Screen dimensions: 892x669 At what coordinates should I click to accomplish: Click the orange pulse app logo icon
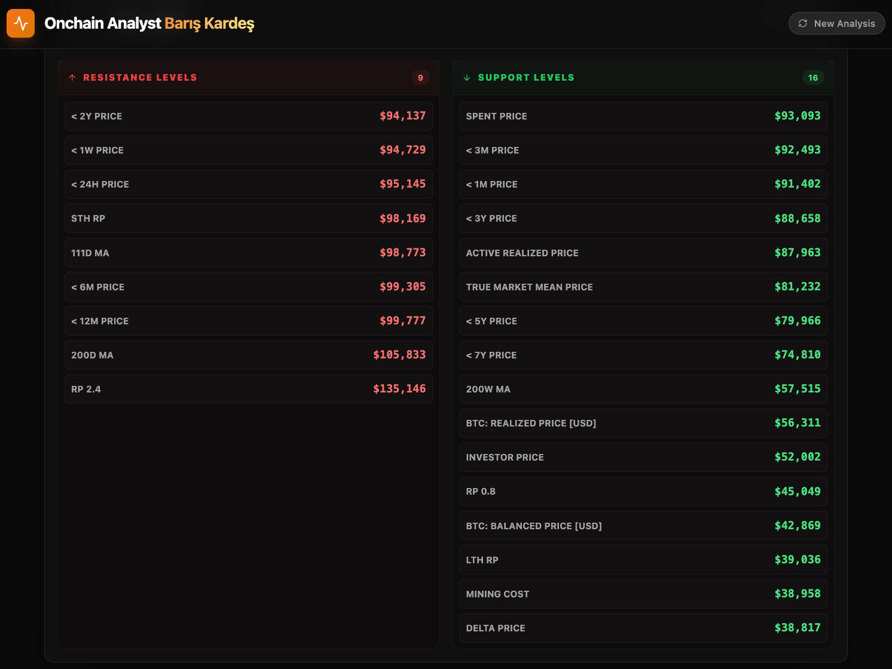[x=20, y=23]
